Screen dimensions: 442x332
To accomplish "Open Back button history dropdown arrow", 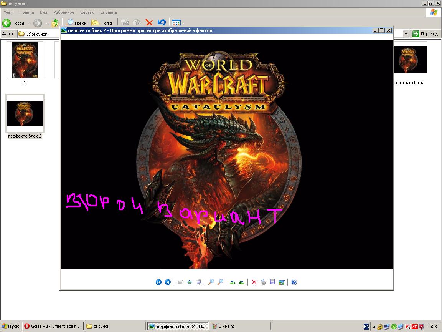I will coord(29,23).
